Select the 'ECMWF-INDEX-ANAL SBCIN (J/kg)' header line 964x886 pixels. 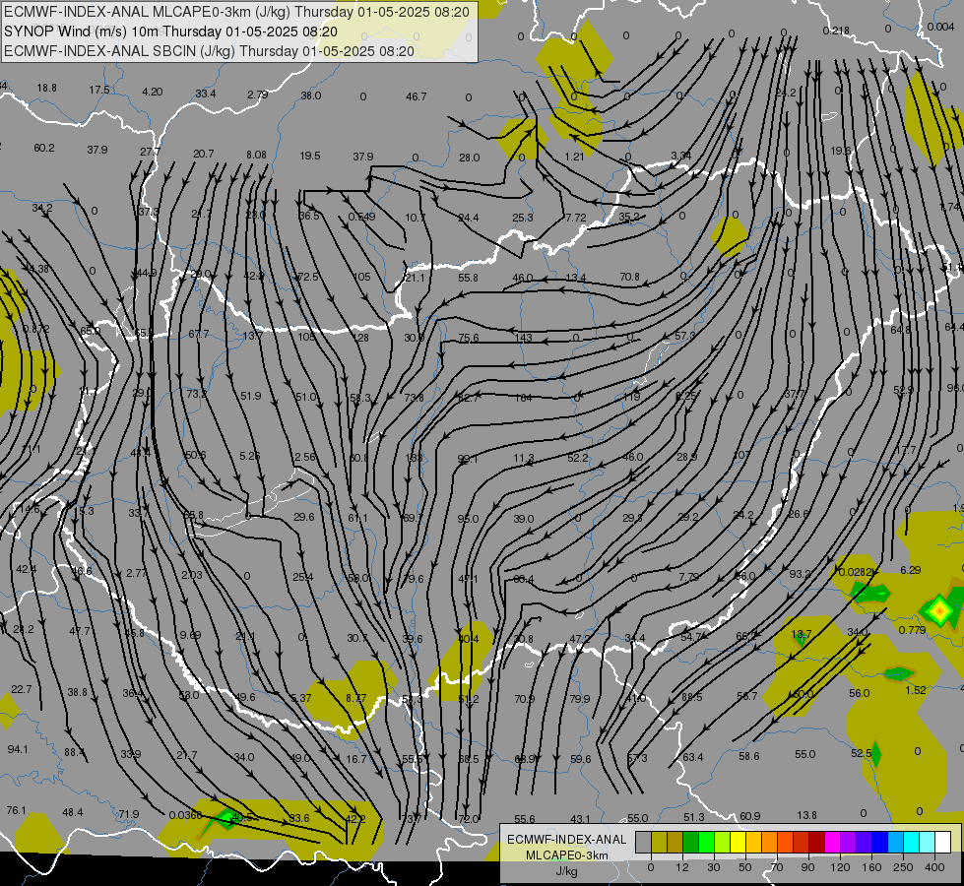[x=209, y=51]
